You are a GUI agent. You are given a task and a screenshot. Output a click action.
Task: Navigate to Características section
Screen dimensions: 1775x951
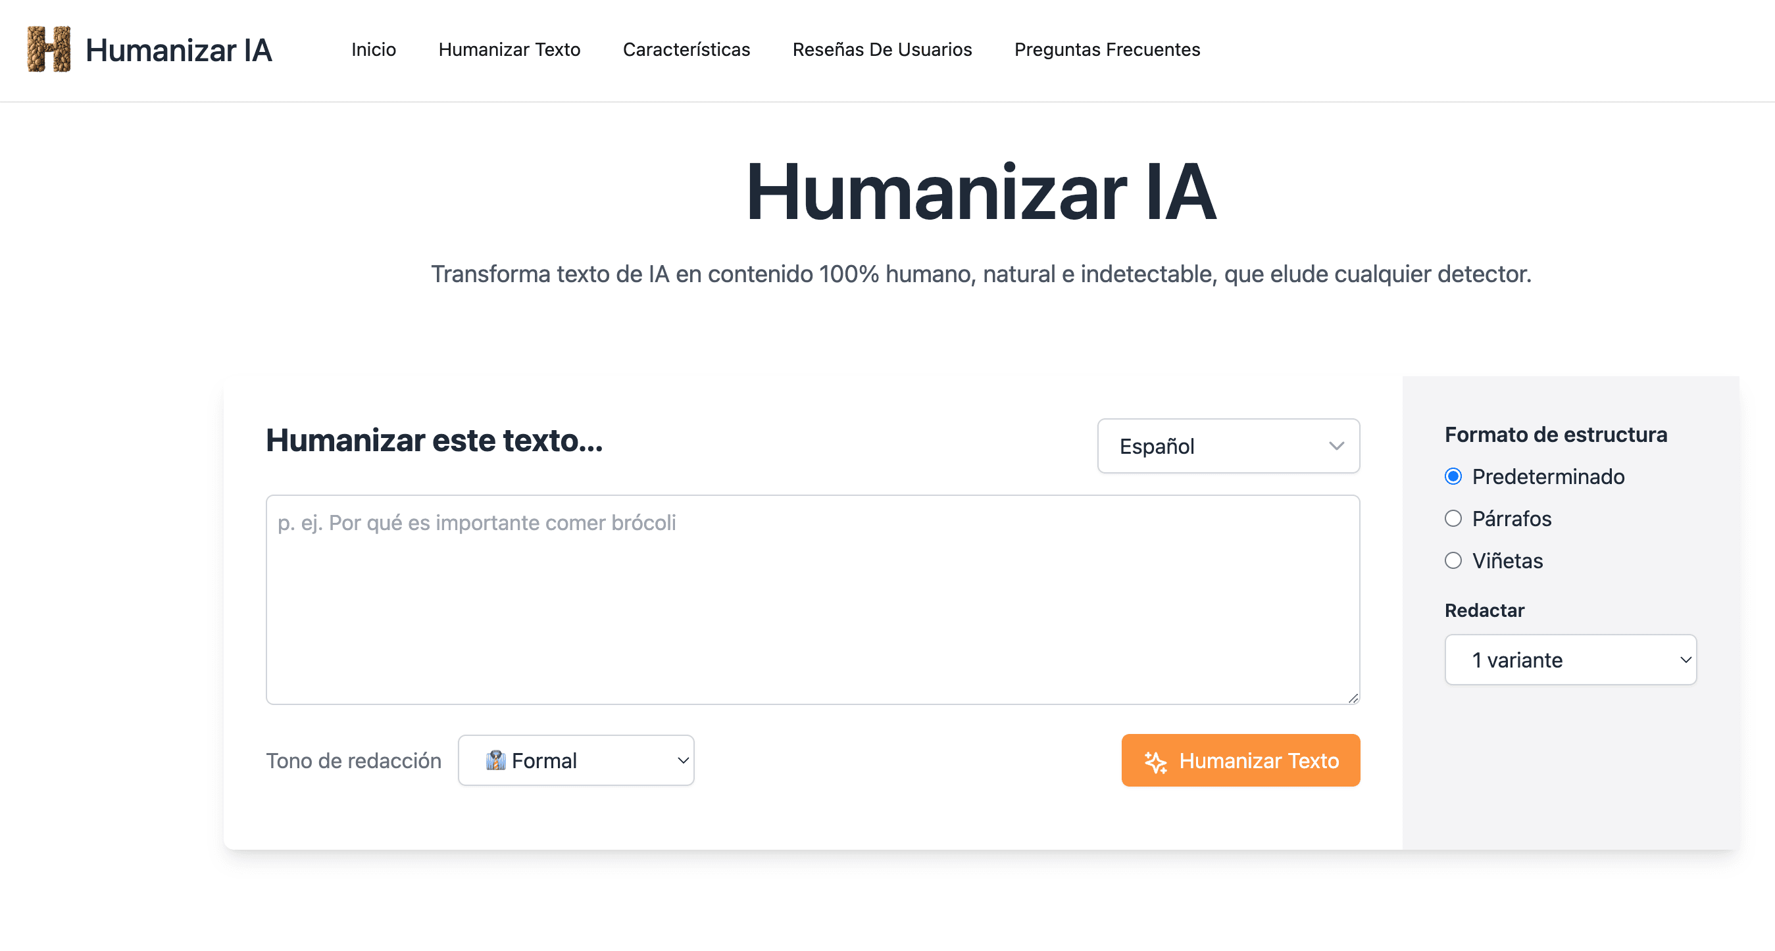click(x=686, y=49)
